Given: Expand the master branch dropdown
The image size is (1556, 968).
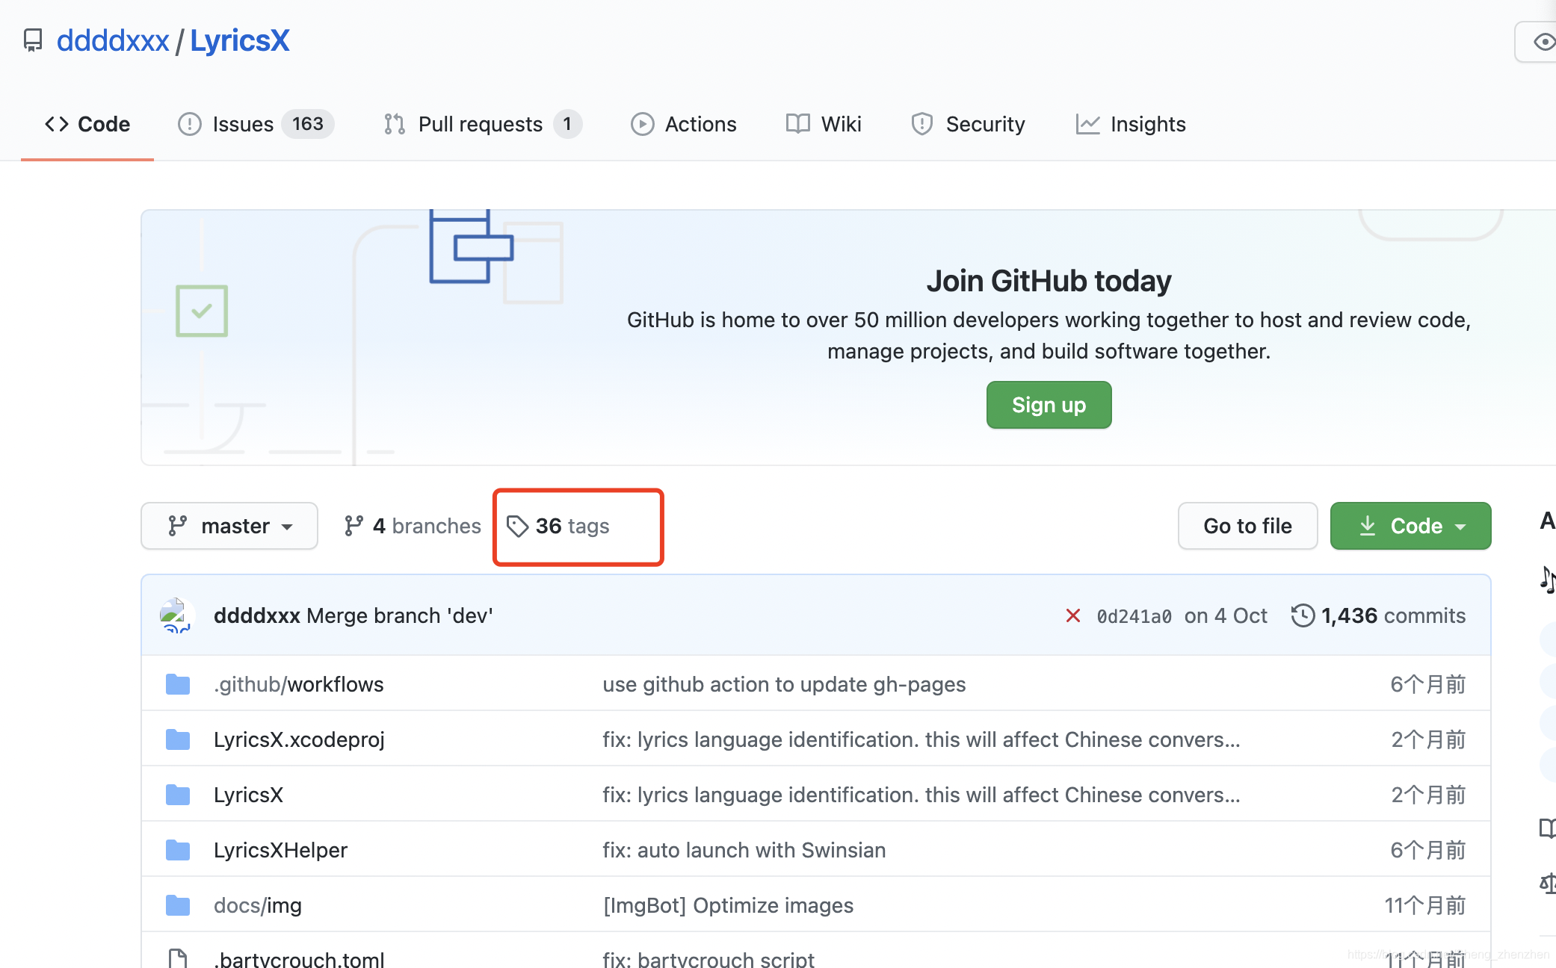Looking at the screenshot, I should (x=229, y=526).
